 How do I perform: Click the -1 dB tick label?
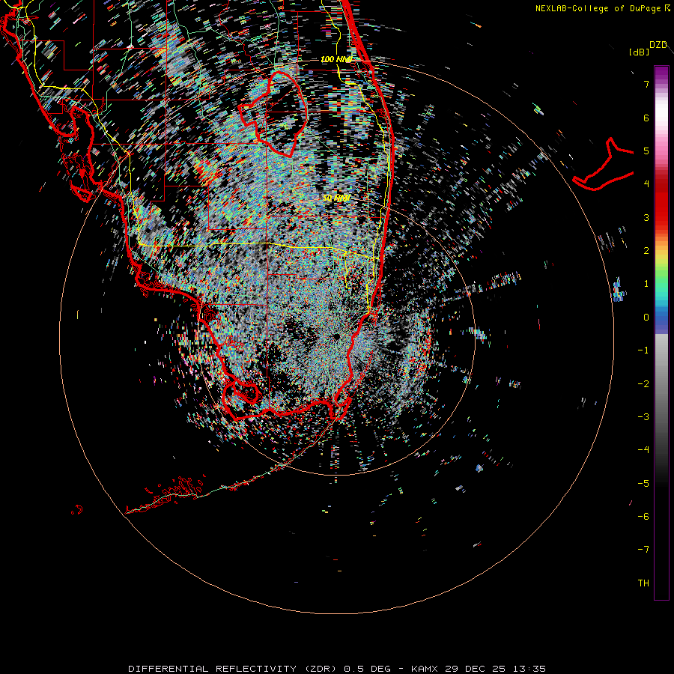point(643,350)
